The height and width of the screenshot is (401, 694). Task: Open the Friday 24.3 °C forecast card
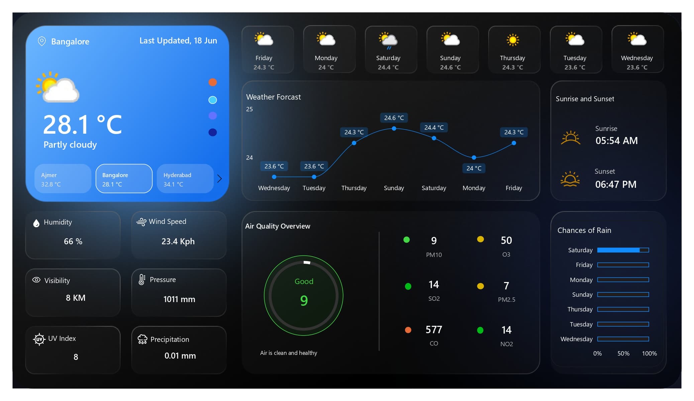[268, 49]
